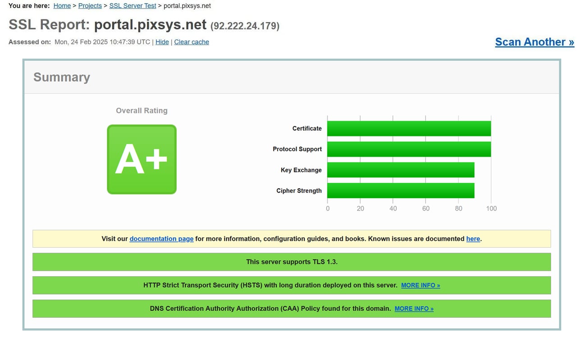Click the Overall Rating label
Screen dimensions: 586x344
[x=142, y=110]
